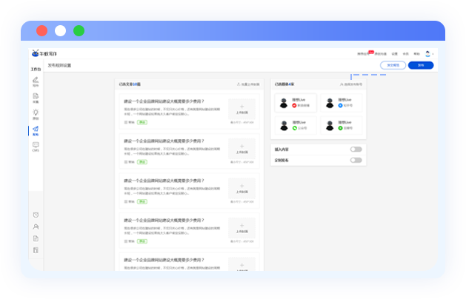Click the document icon in lower sidebar
The image size is (466, 299).
coord(36,238)
